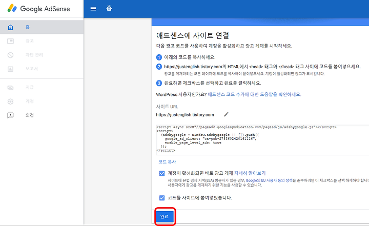Open the hamburger navigation menu
The image size is (369, 226).
93,9
